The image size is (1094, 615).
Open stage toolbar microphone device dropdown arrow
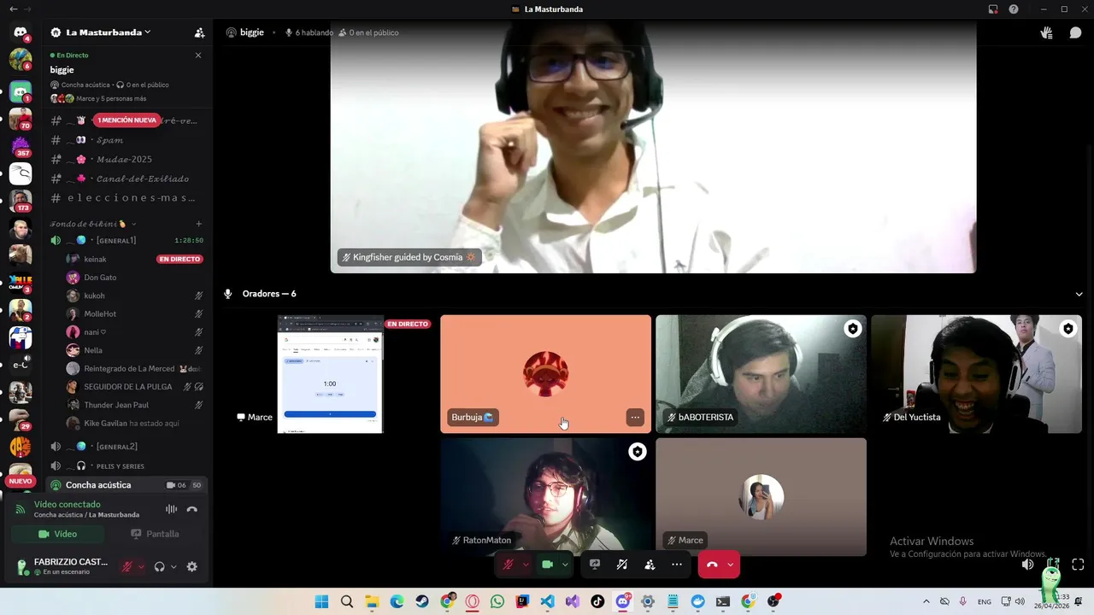[x=526, y=564]
